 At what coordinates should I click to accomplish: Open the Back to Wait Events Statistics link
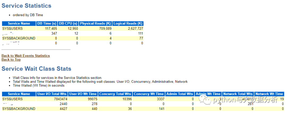point(26,56)
